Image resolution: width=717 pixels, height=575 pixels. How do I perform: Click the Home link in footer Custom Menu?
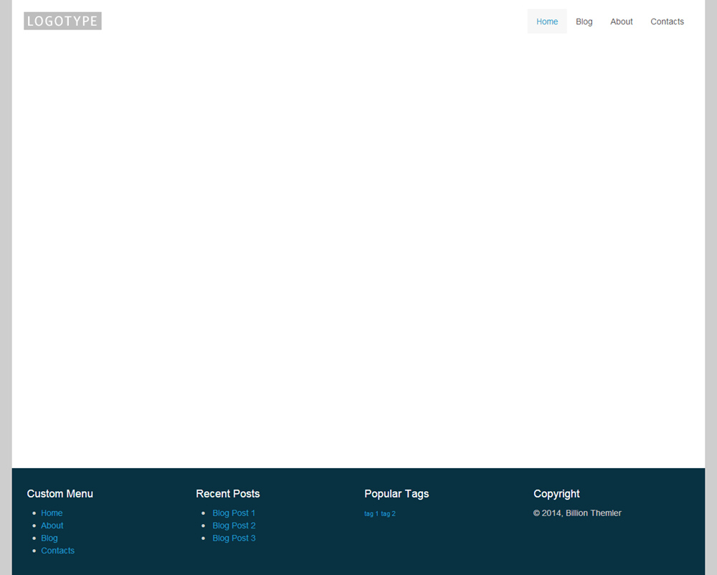(x=52, y=513)
